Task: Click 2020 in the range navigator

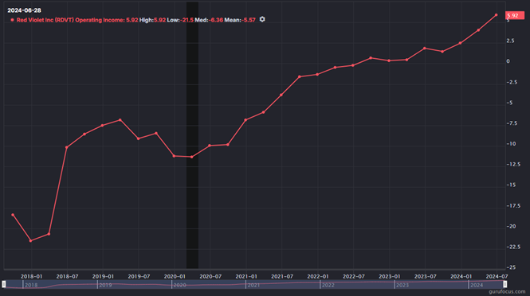Action: coord(179,285)
